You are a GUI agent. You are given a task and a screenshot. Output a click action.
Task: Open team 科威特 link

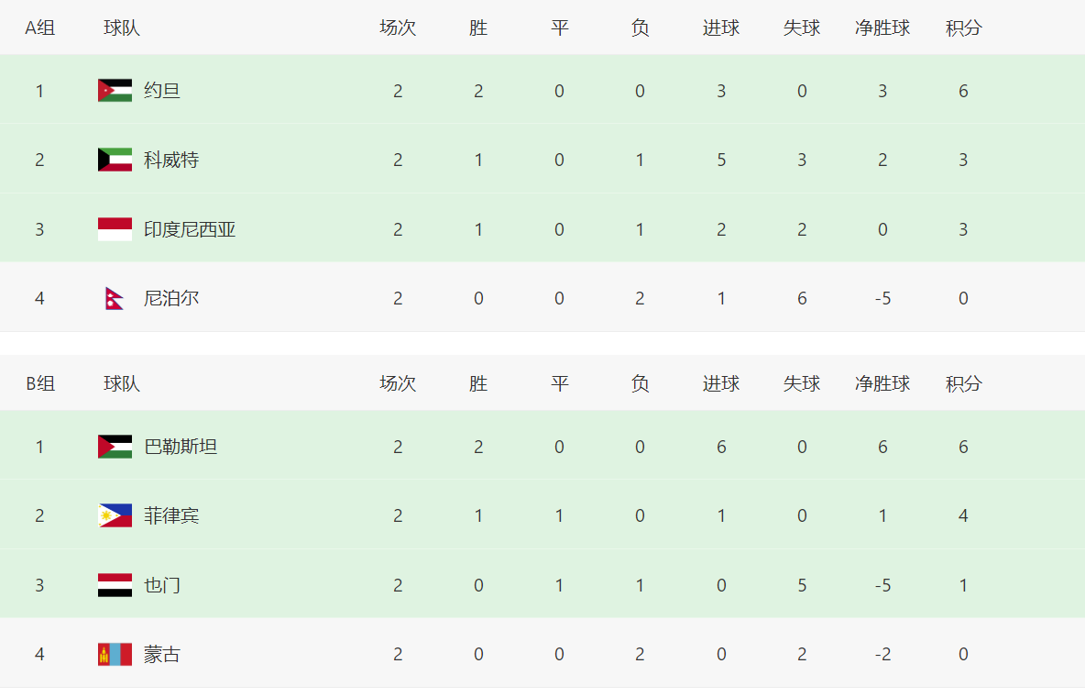171,160
